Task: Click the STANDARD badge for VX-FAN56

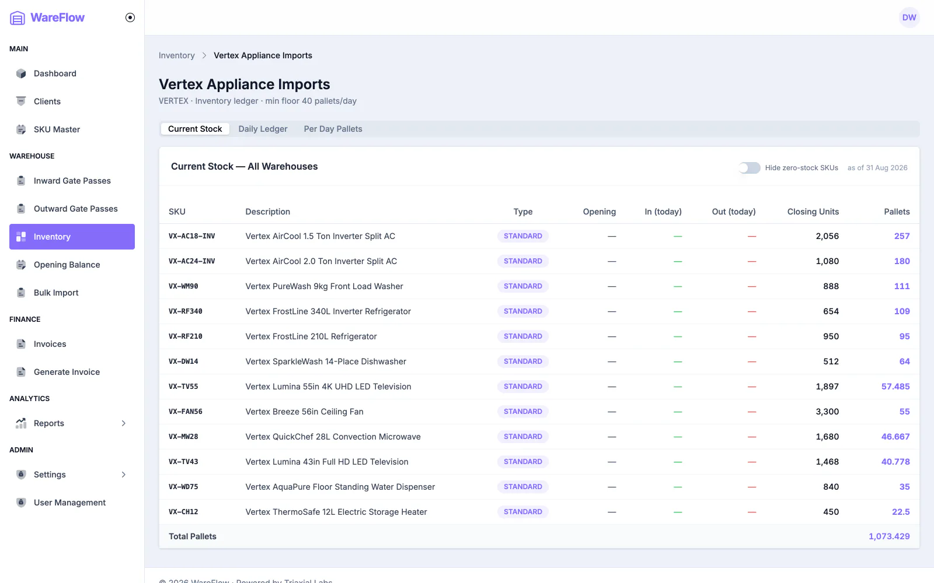Action: [522, 412]
